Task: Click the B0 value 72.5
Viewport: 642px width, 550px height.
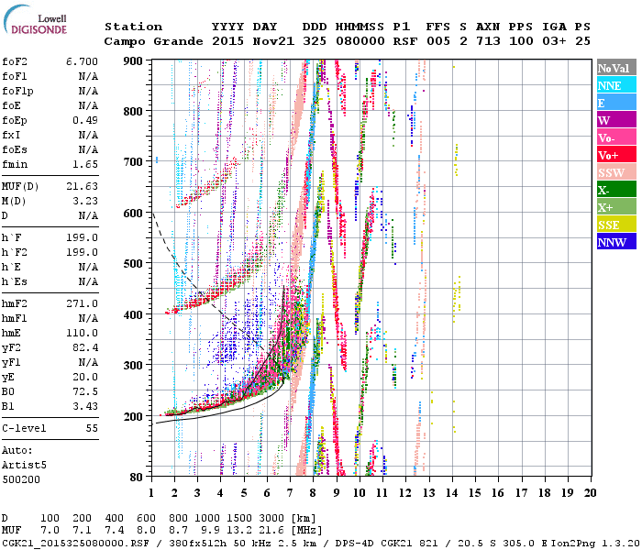Action: [x=85, y=391]
